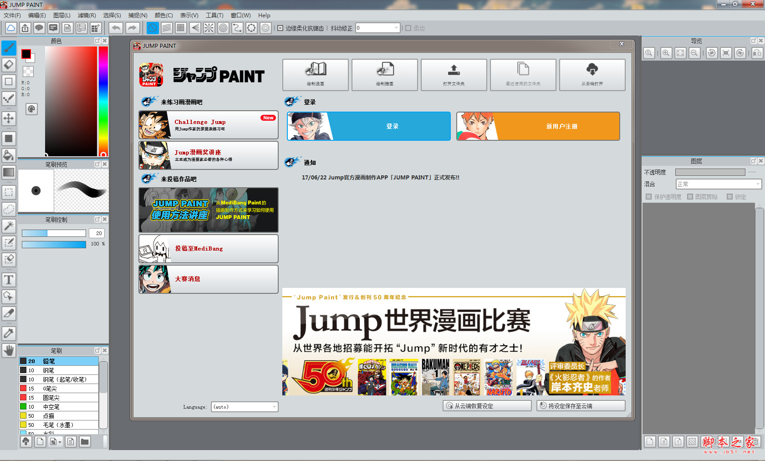Click the black foreground color swatch
This screenshot has width=765, height=461.
click(x=26, y=54)
